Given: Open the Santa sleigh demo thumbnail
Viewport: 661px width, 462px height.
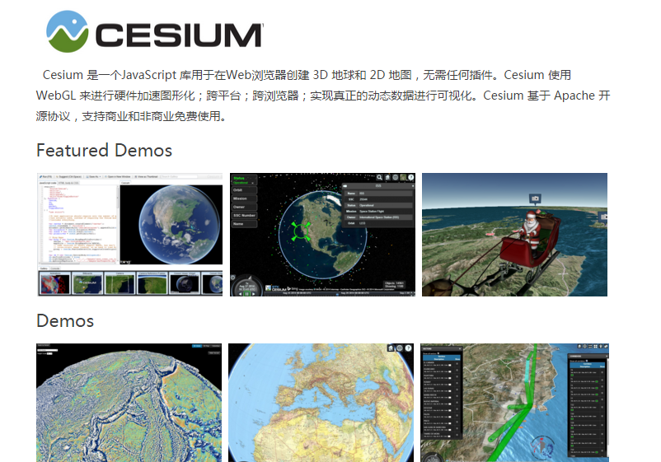Looking at the screenshot, I should [515, 235].
